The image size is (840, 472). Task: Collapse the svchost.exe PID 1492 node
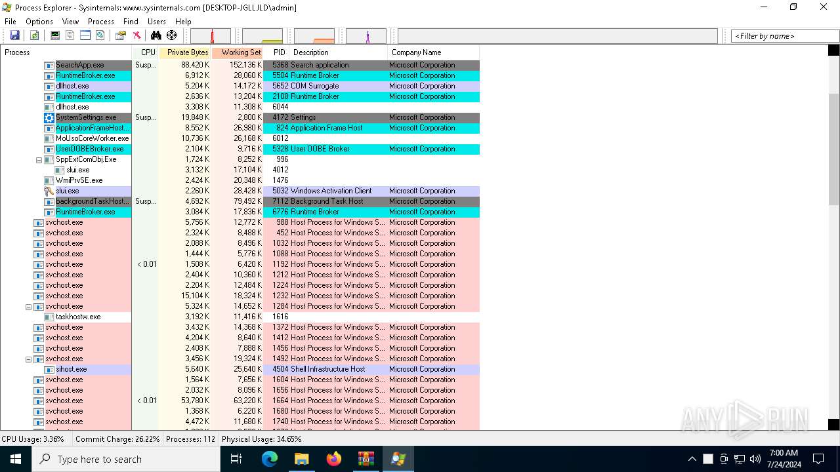(28, 359)
